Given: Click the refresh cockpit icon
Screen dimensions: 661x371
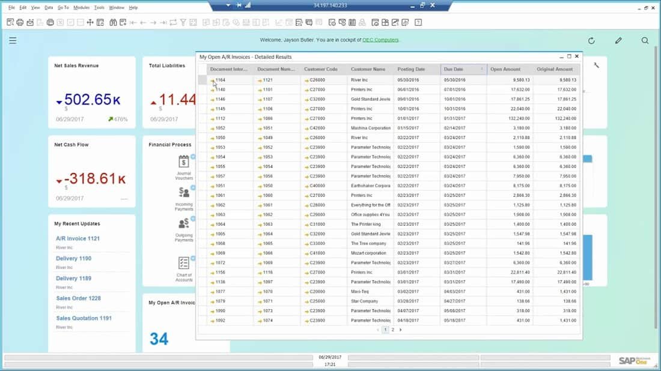Looking at the screenshot, I should (591, 41).
